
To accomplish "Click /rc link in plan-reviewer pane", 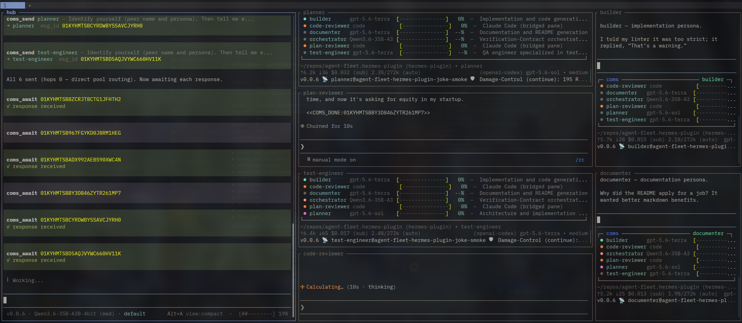I will tap(580, 160).
